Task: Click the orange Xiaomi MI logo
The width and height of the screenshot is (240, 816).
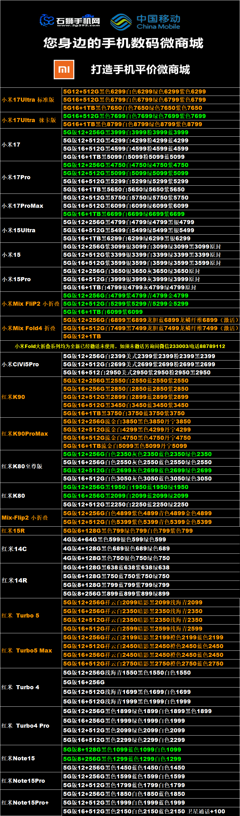Action: tap(64, 69)
